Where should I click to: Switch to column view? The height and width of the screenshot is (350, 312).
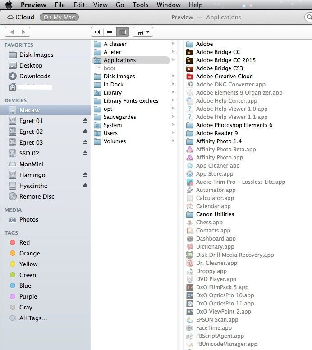(123, 32)
